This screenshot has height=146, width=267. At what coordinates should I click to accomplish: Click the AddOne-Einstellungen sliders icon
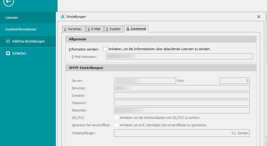8,41
